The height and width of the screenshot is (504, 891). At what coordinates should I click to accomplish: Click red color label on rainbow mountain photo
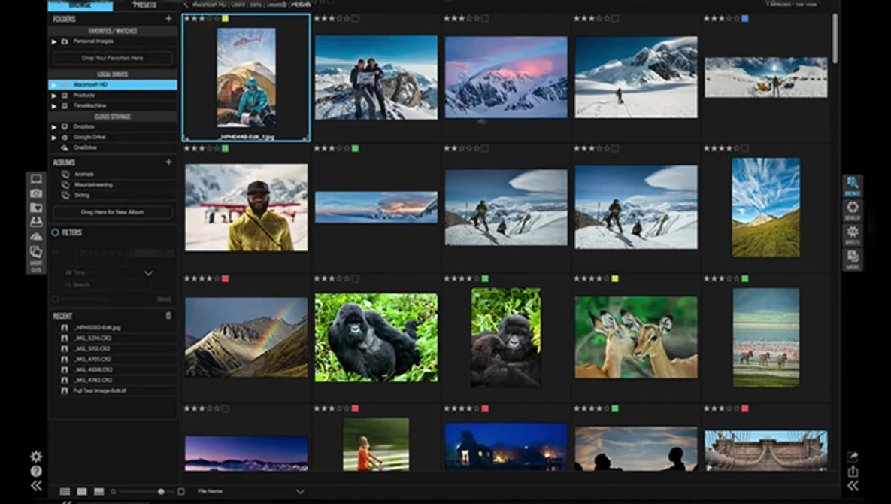coord(225,278)
